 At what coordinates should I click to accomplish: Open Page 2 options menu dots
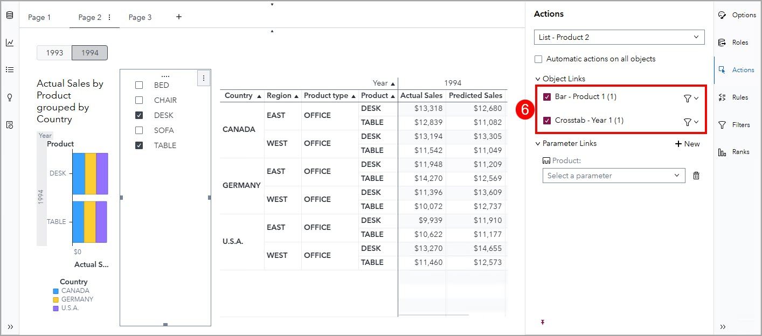click(x=109, y=17)
